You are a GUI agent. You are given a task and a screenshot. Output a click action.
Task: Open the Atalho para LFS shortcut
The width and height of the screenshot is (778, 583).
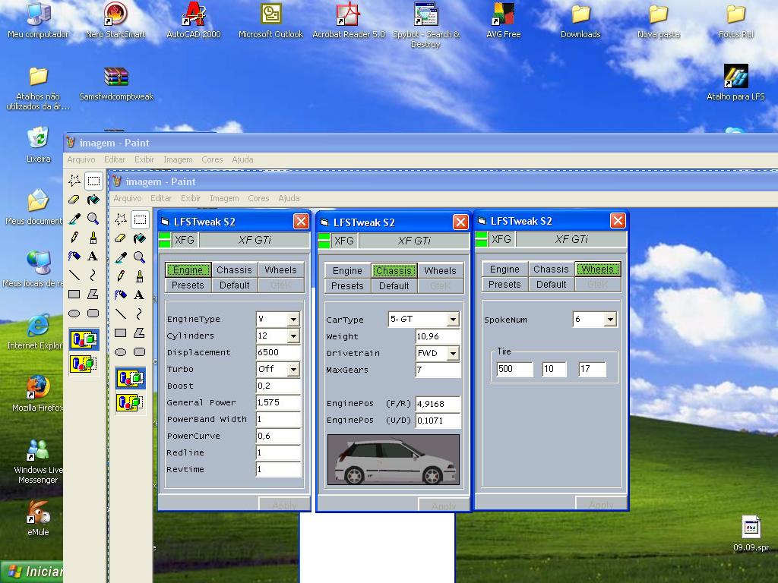tap(735, 83)
